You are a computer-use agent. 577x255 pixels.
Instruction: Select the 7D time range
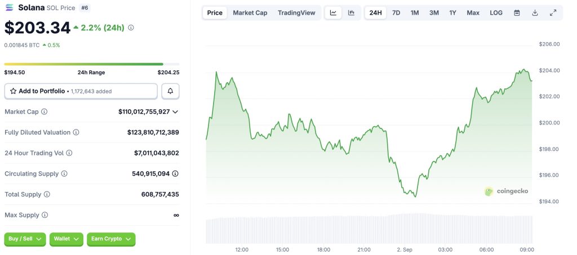(396, 12)
